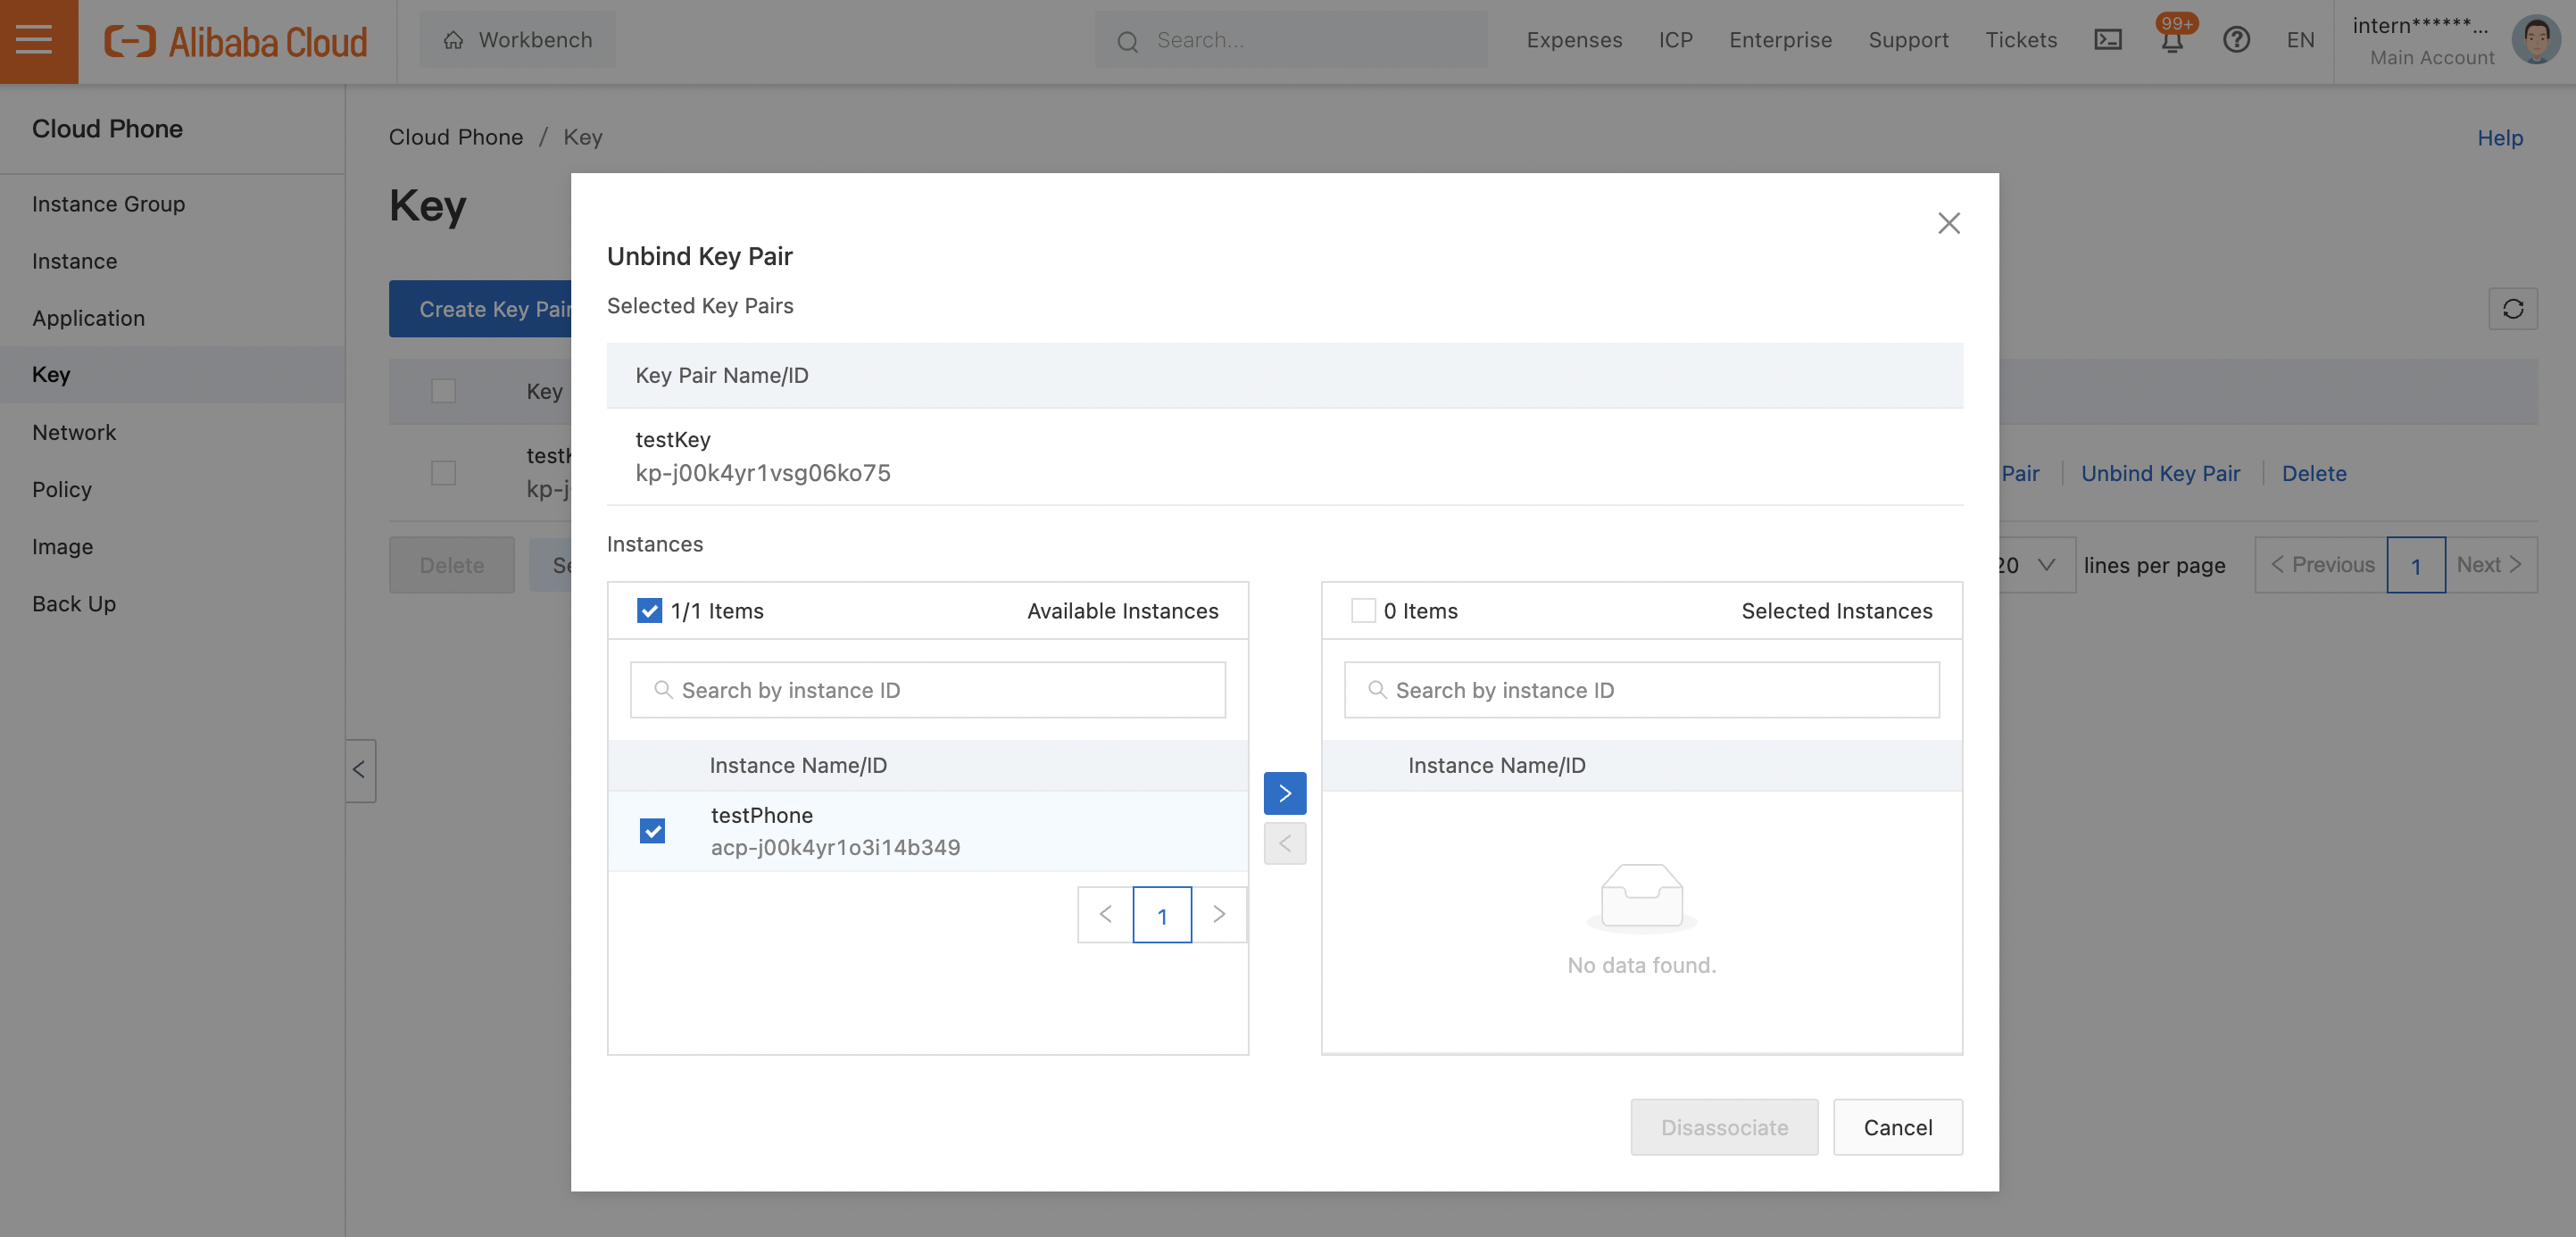Screen dimensions: 2576x1237
Task: Refresh the key list
Action: point(2512,308)
